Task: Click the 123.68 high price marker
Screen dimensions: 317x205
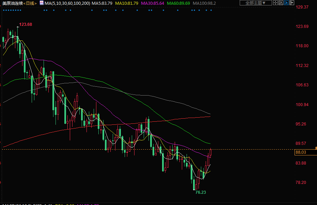Action: click(x=26, y=24)
